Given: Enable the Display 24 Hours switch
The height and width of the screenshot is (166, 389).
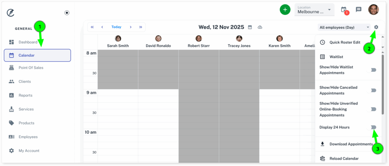Looking at the screenshot, I should point(372,127).
